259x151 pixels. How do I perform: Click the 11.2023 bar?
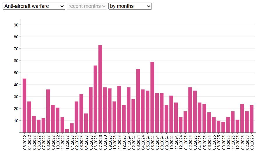(x=119, y=109)
